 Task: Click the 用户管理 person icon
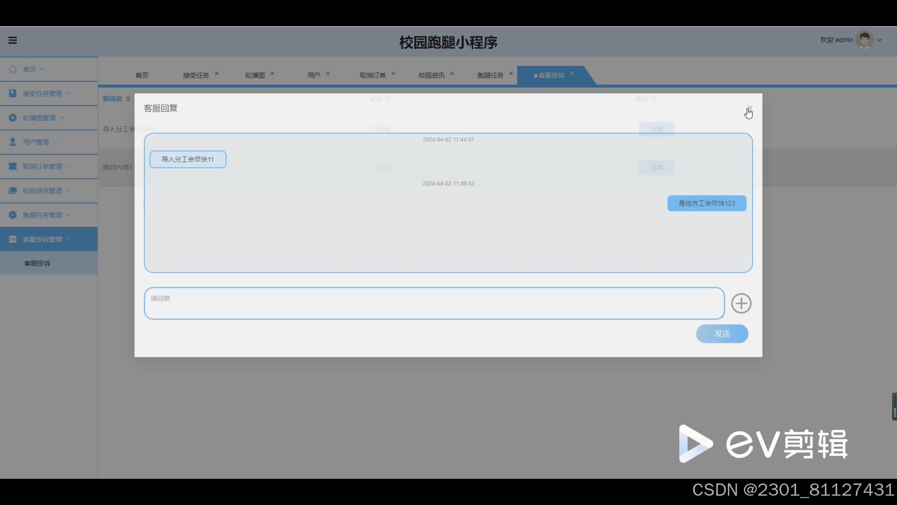click(x=13, y=142)
